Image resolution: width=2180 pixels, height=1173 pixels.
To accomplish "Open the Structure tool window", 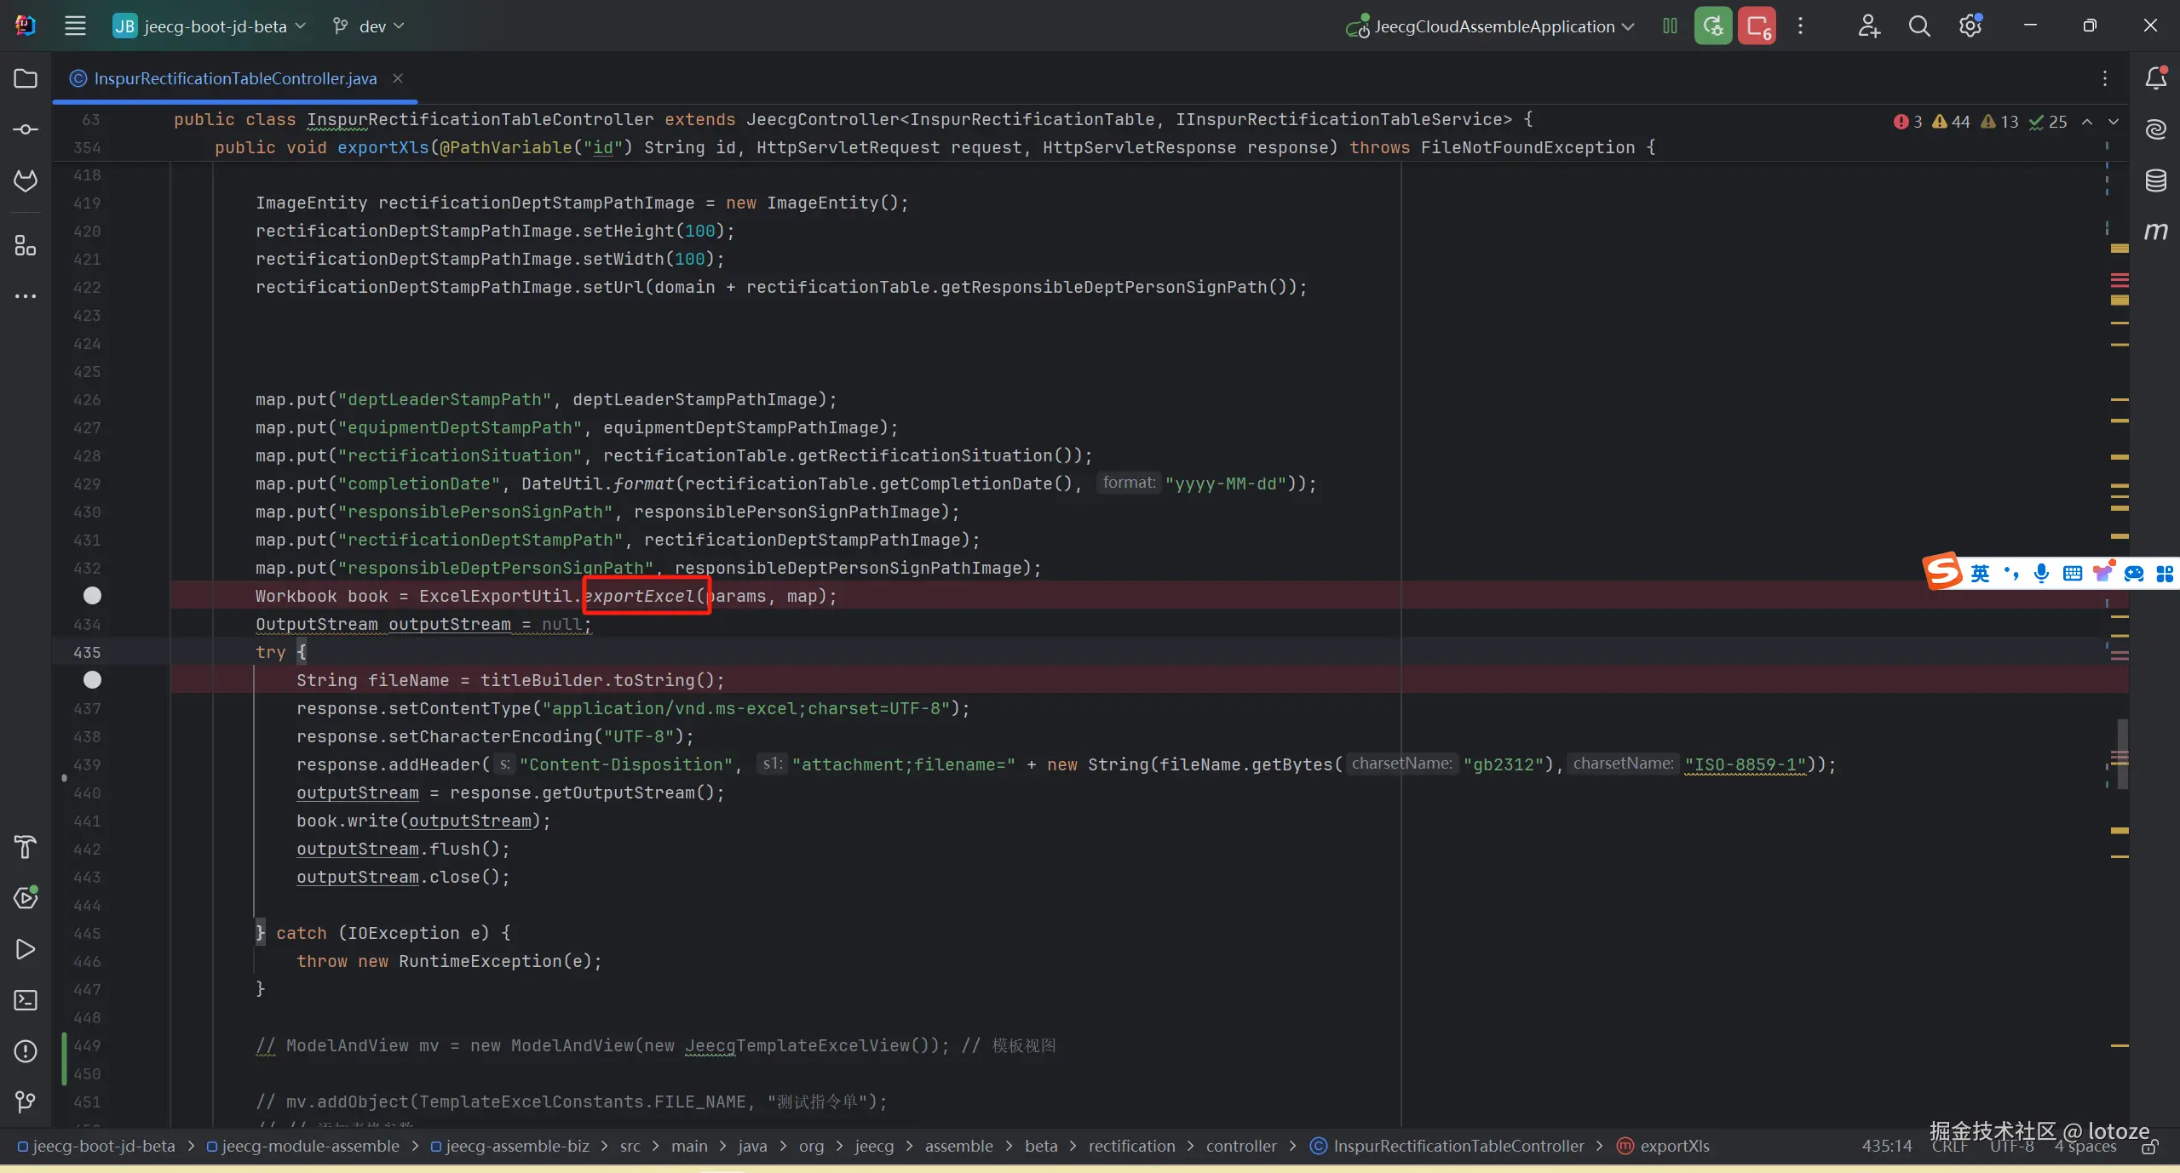I will pyautogui.click(x=26, y=246).
